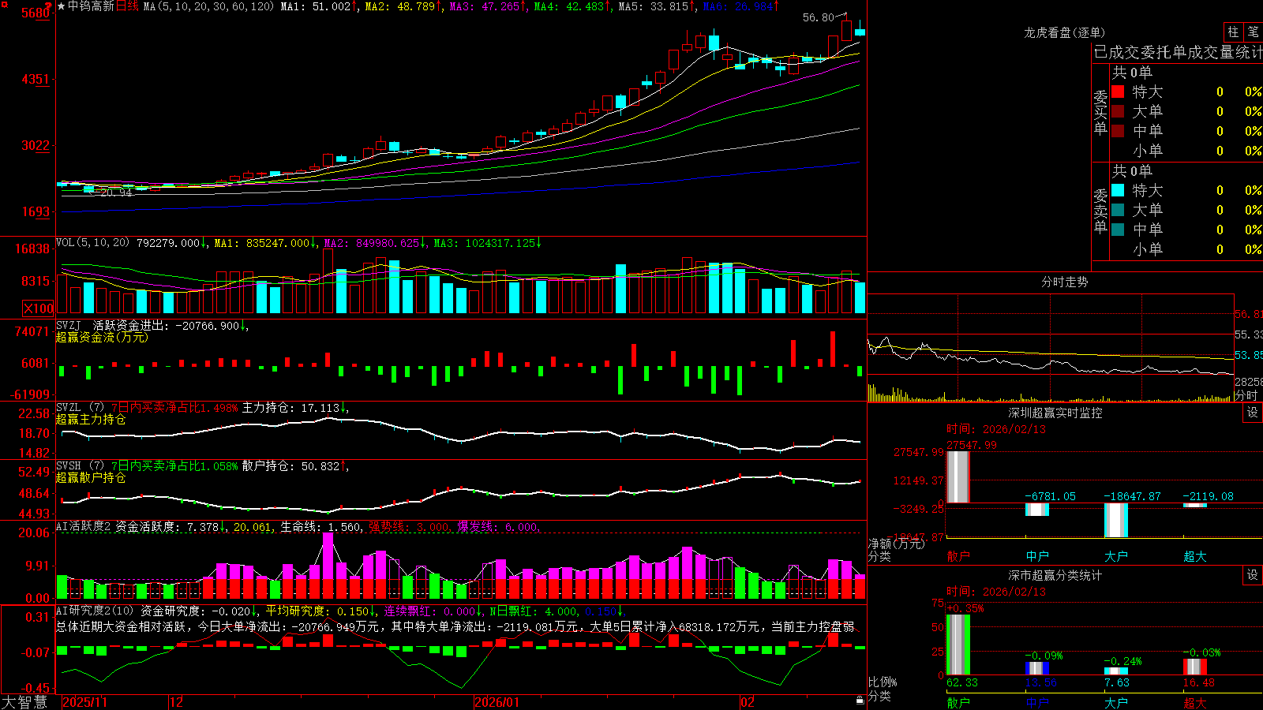
Task: Open 设 settings for 深市超赢分类统计 panel
Action: click(x=1253, y=575)
